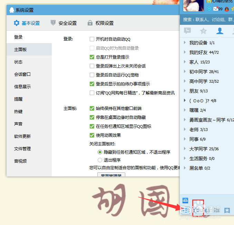The width and height of the screenshot is (234, 225).
Task: Open 信息展示 settings section
Action: [29, 86]
